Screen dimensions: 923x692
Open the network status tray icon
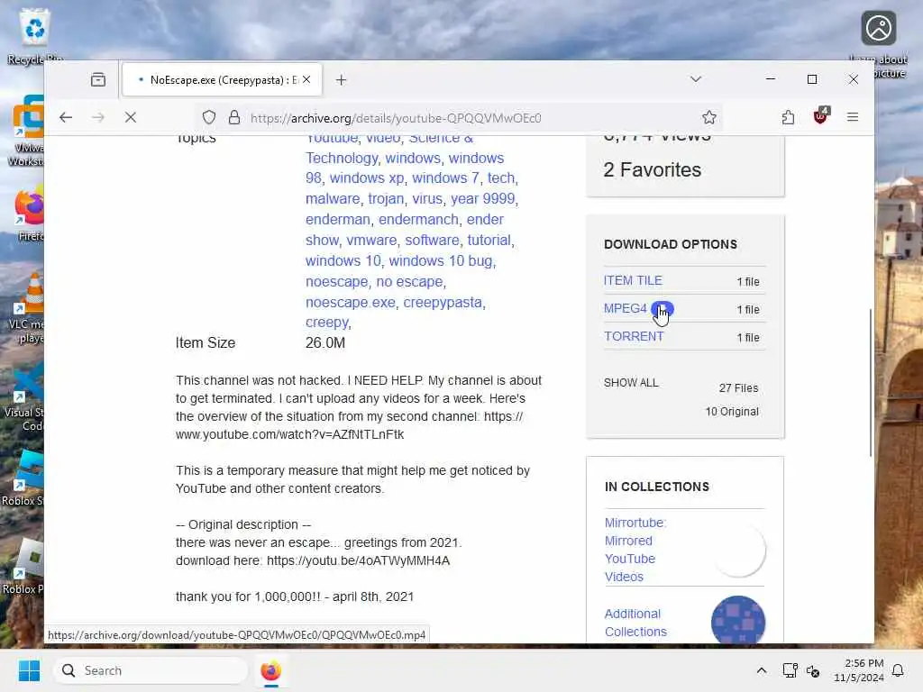[790, 670]
